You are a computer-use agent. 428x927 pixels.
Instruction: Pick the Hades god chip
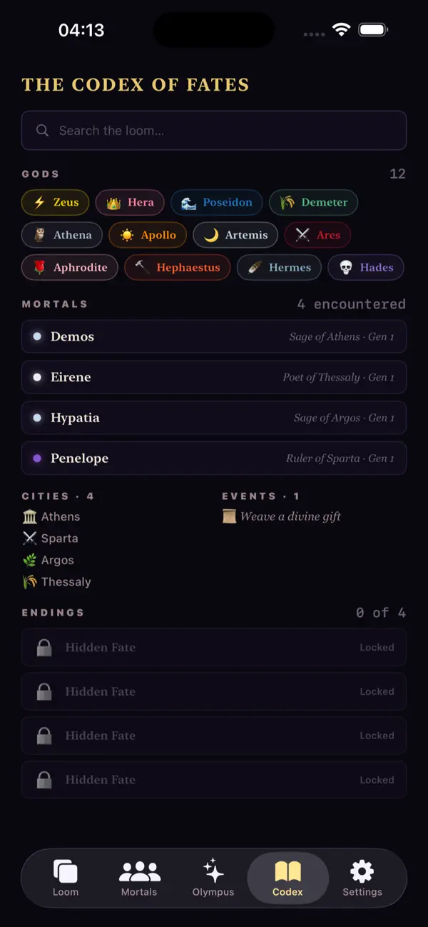pyautogui.click(x=366, y=268)
